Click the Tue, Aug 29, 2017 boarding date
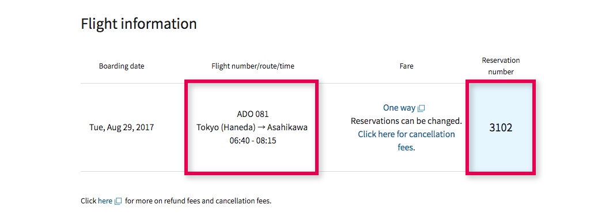613x219 pixels. click(x=122, y=127)
